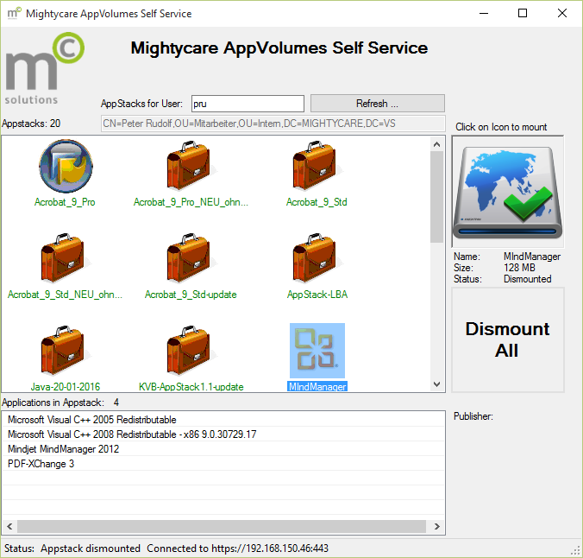The height and width of the screenshot is (558, 583).
Task: Click the applications list scroll left arrow
Action: (x=9, y=526)
